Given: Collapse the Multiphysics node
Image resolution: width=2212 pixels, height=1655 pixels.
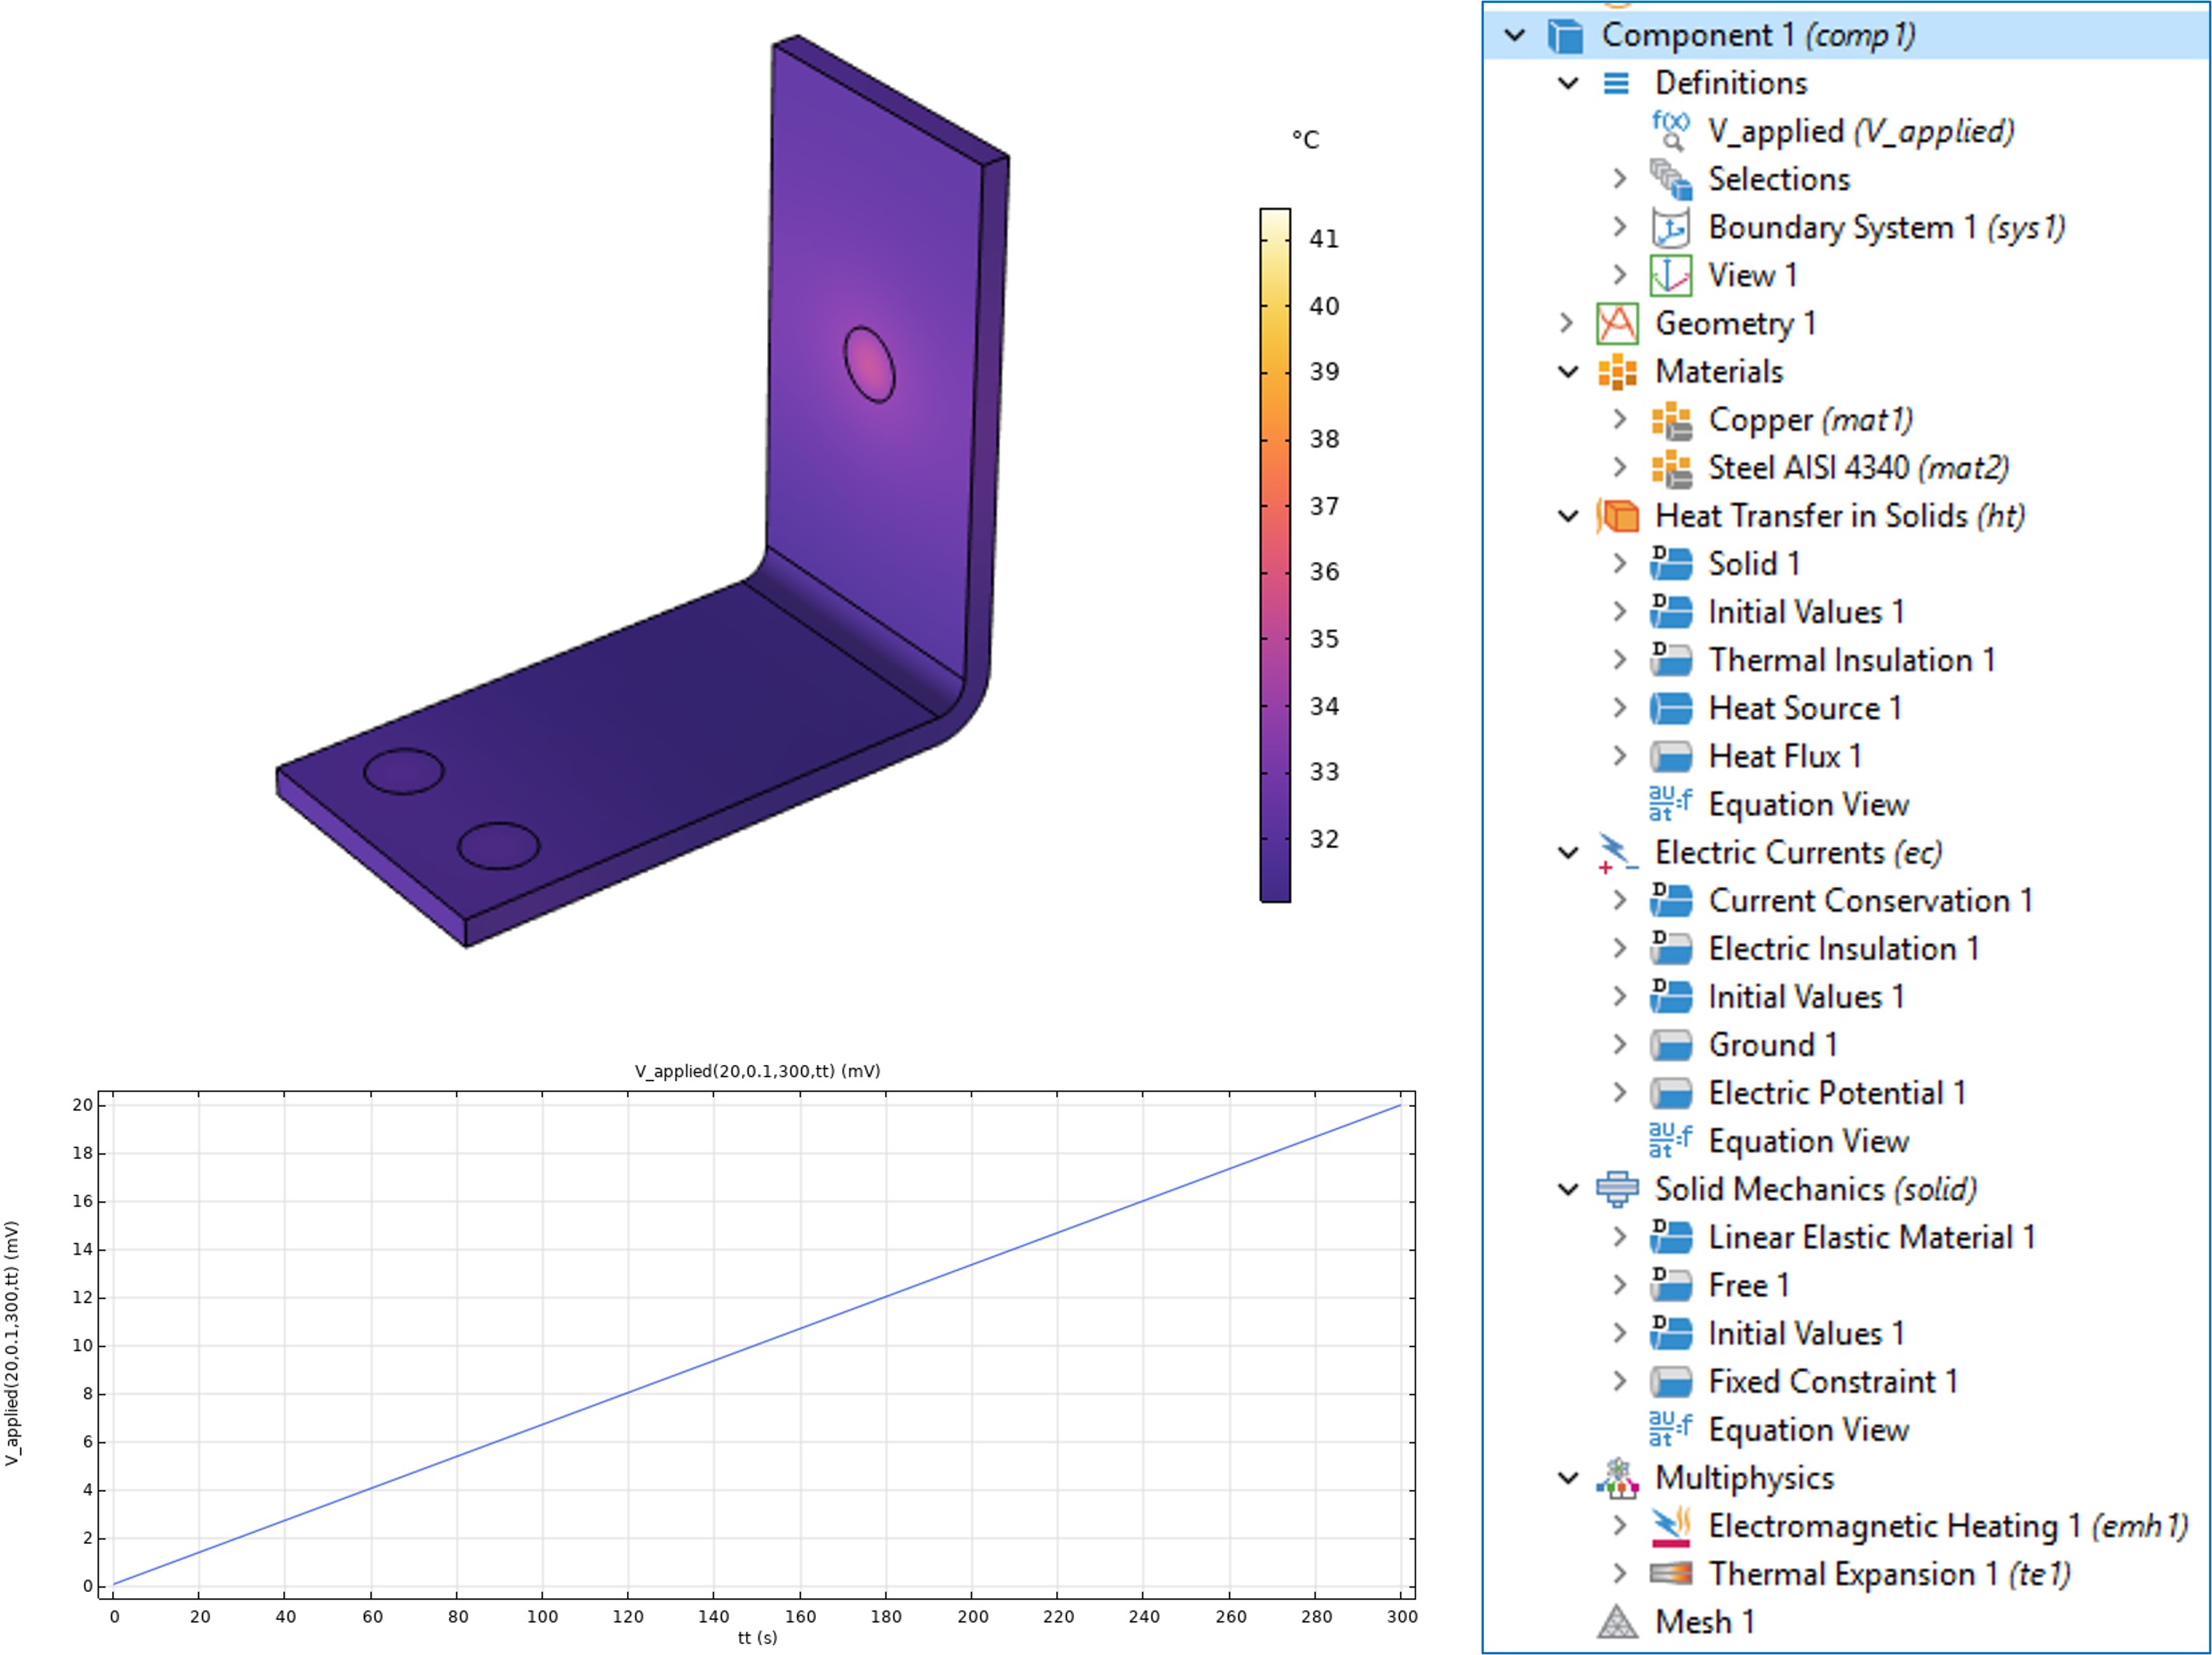Looking at the screenshot, I should point(1568,1478).
